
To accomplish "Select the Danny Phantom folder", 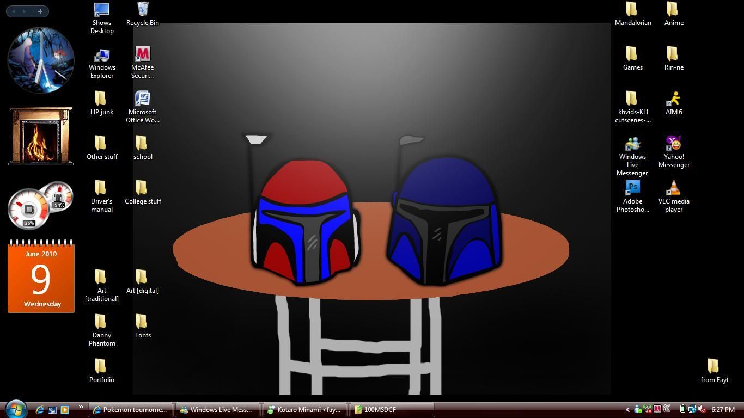I will (x=102, y=331).
